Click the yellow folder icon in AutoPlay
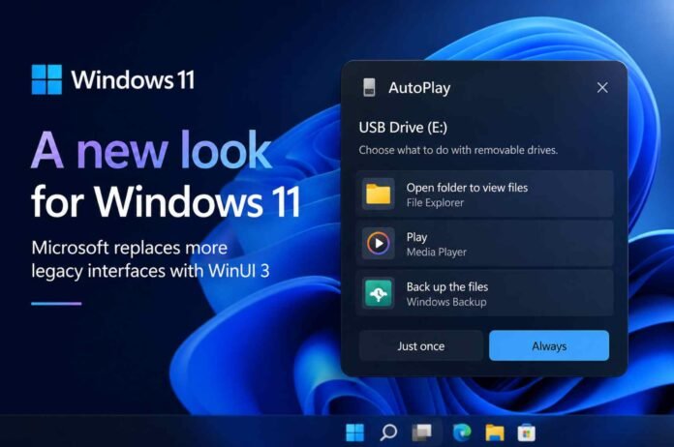674x447 pixels. [x=379, y=194]
